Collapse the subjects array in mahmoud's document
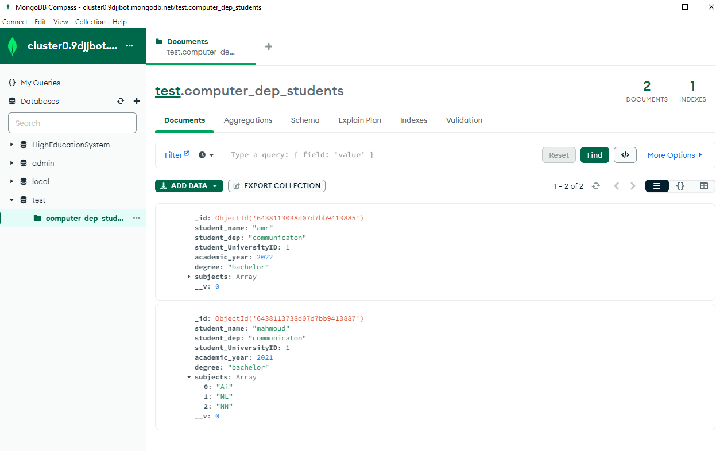 [189, 377]
